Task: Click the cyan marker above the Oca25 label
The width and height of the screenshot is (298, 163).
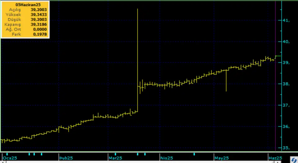Action: [7, 154]
